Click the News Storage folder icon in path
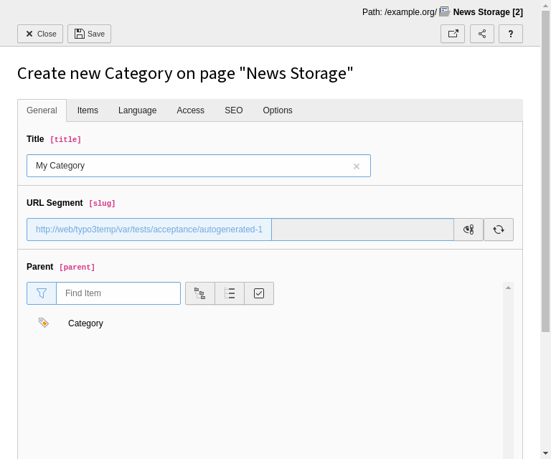 tap(445, 11)
